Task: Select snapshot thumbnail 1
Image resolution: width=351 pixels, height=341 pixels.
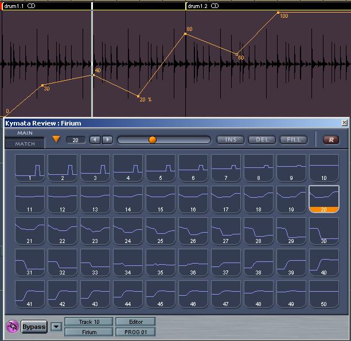Action: tap(30, 167)
